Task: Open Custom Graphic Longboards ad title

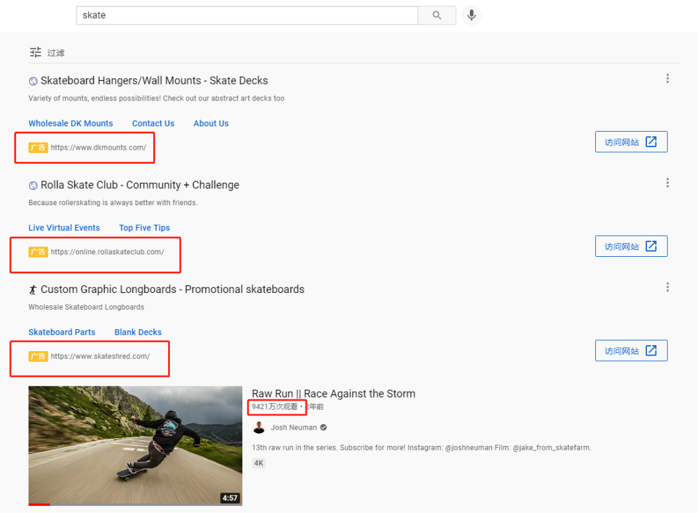Action: (x=173, y=289)
